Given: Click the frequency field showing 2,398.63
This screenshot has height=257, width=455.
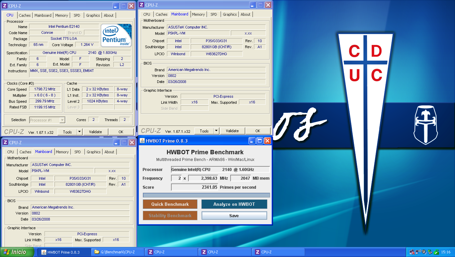Looking at the screenshot, I should [x=203, y=178].
